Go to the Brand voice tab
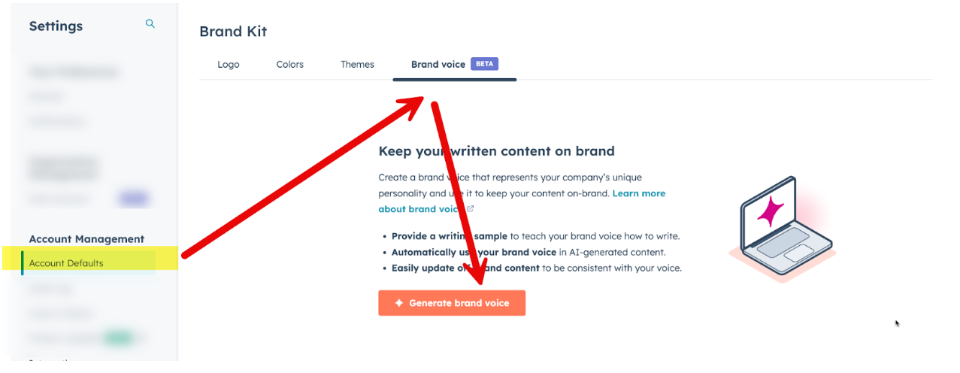This screenshot has width=960, height=373. tap(438, 65)
